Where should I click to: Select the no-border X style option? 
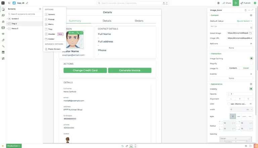click(x=233, y=116)
